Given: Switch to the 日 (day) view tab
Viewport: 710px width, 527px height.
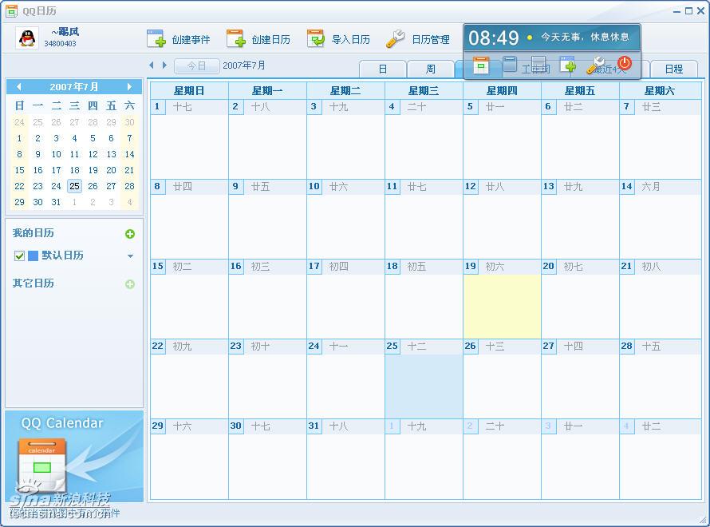Looking at the screenshot, I should pyautogui.click(x=382, y=69).
